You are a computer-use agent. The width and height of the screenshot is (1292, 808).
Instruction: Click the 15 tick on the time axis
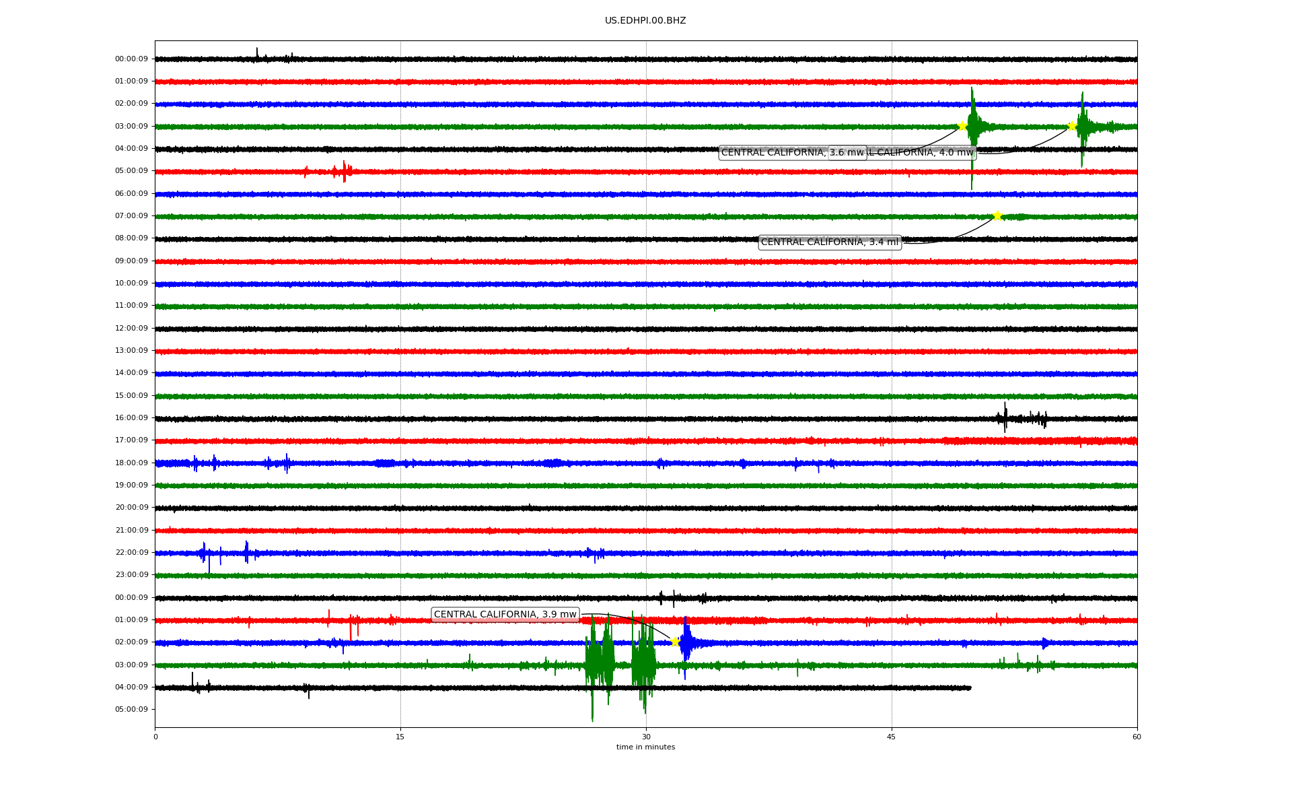tap(400, 737)
